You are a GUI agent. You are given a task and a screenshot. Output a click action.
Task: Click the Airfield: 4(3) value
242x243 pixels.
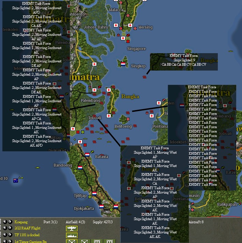click(75, 222)
